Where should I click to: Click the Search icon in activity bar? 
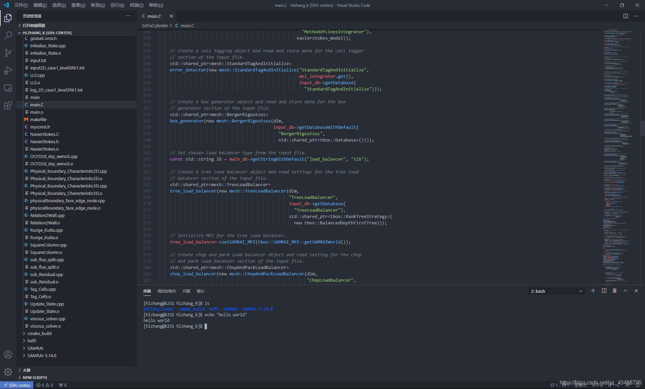click(7, 34)
